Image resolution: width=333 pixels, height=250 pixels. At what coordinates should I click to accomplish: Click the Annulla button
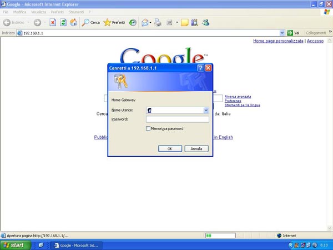click(196, 148)
